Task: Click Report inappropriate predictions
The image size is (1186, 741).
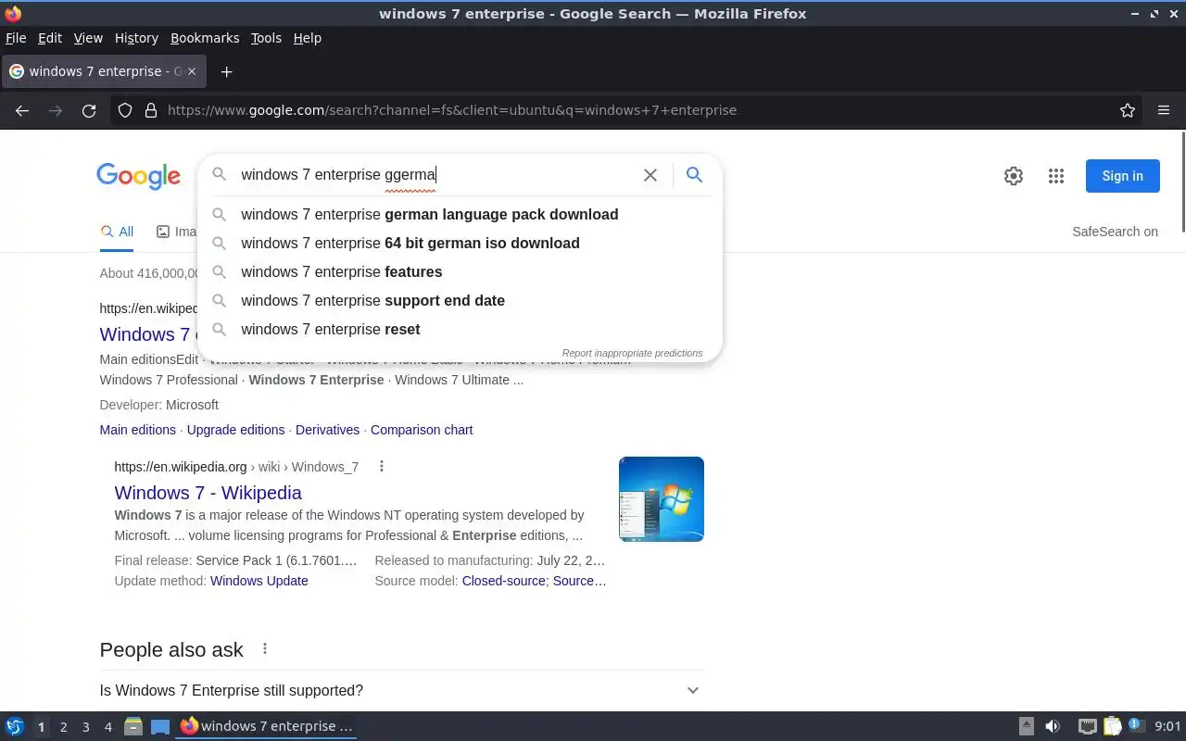Action: pyautogui.click(x=632, y=353)
